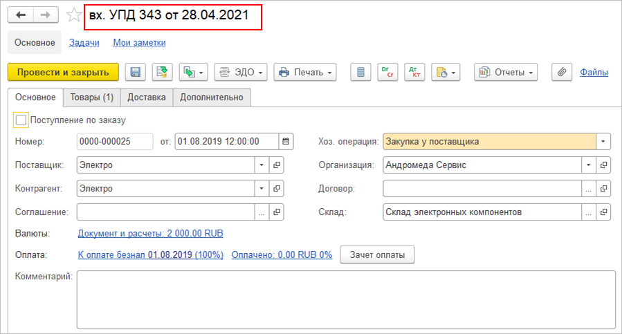Click into the Комментарий text area

tap(346, 299)
